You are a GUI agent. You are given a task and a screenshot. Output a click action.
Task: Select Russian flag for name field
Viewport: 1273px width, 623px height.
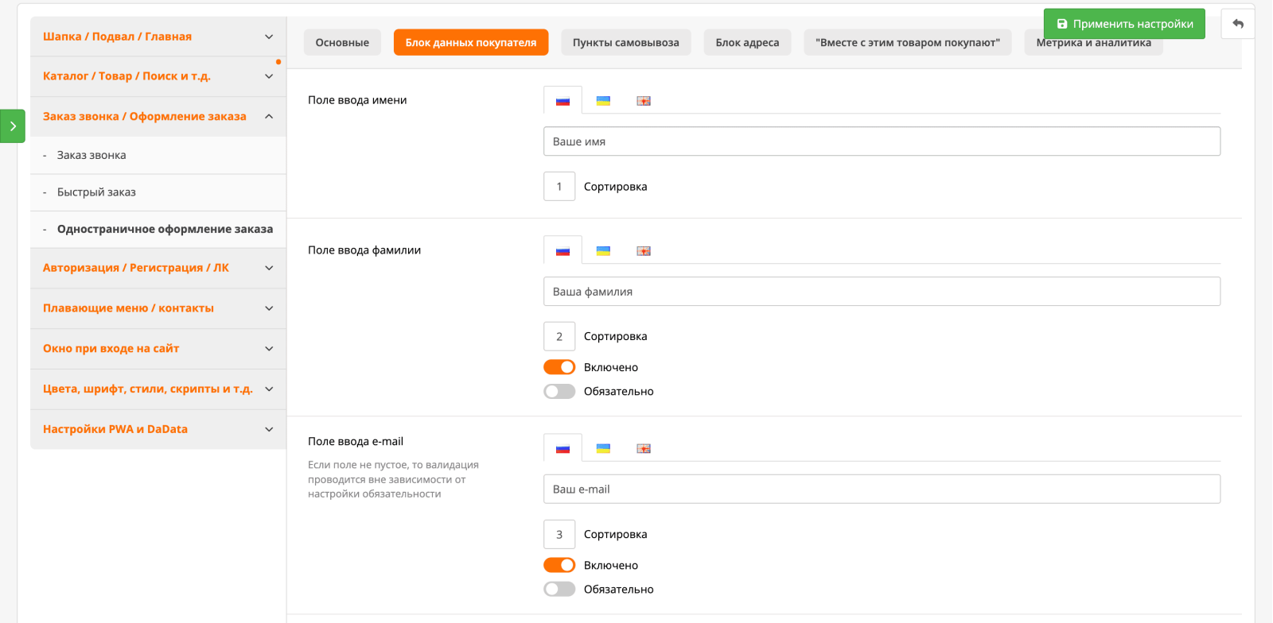pyautogui.click(x=563, y=101)
